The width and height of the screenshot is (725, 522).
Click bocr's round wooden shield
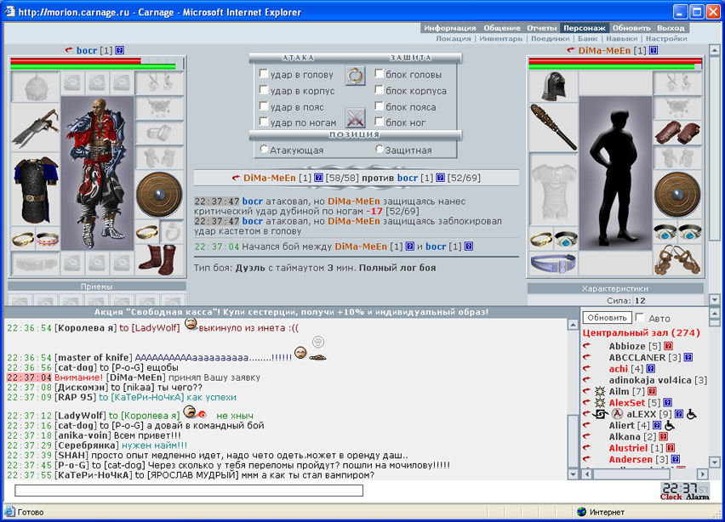(159, 195)
